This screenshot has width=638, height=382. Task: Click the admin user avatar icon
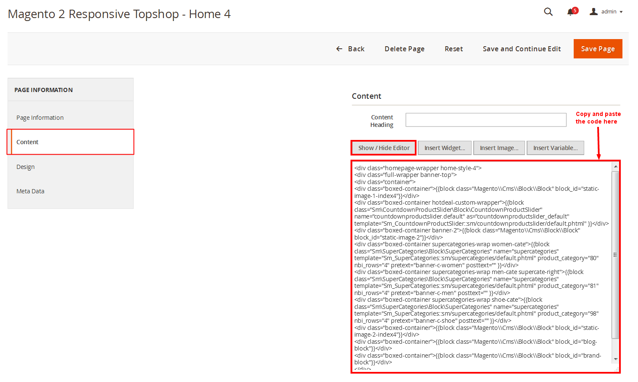[x=593, y=12]
